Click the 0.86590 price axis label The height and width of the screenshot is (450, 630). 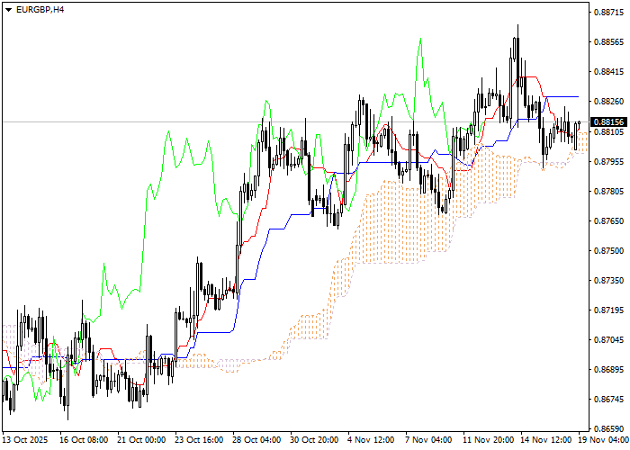click(608, 429)
